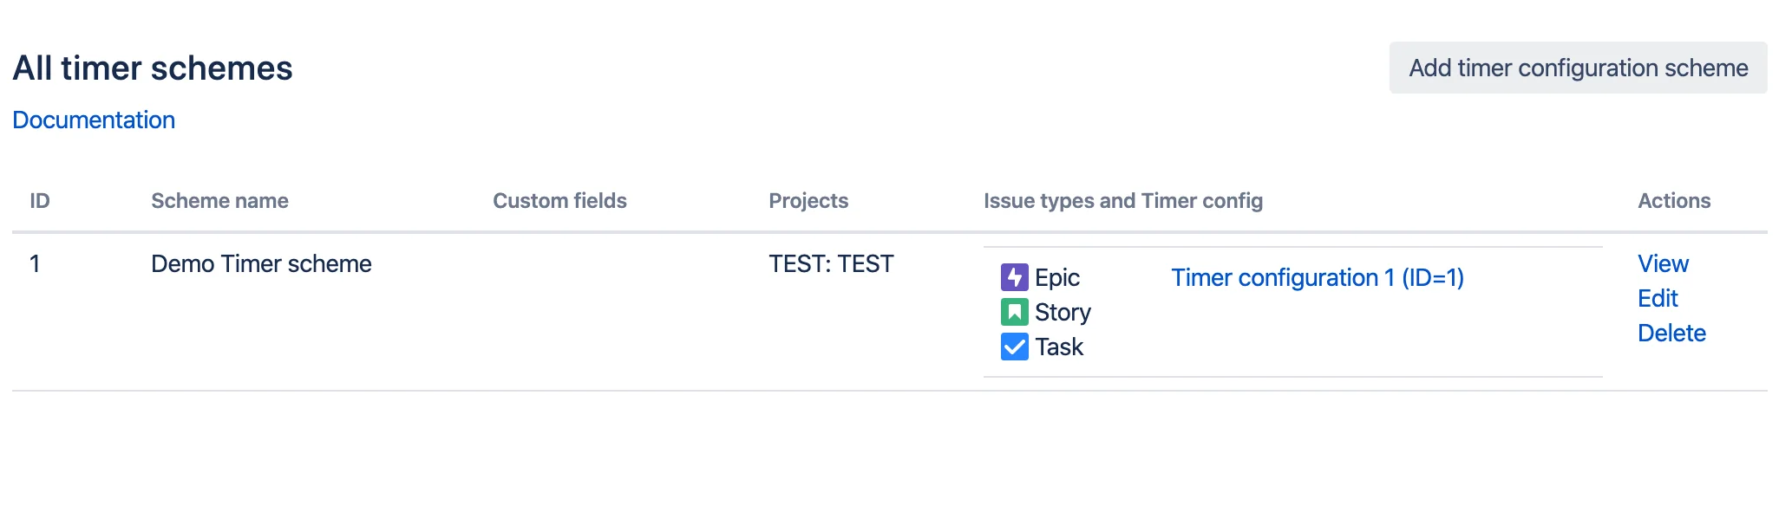Open the Documentation link
1792x525 pixels.
click(94, 120)
